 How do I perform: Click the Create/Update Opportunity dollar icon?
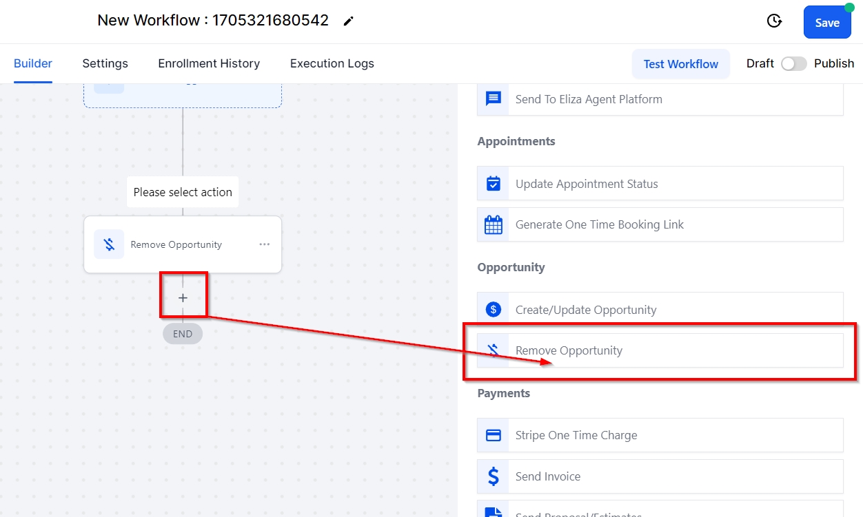493,310
